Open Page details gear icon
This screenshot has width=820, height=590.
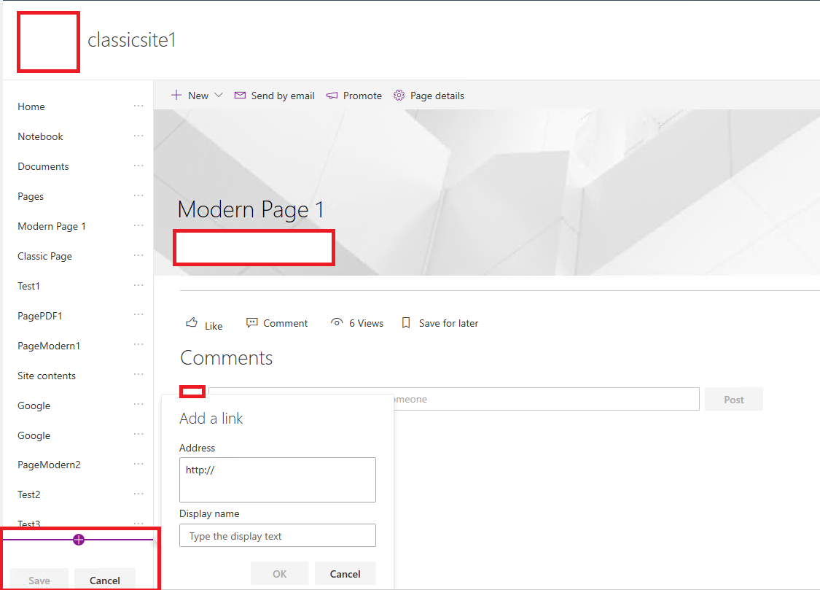point(399,96)
